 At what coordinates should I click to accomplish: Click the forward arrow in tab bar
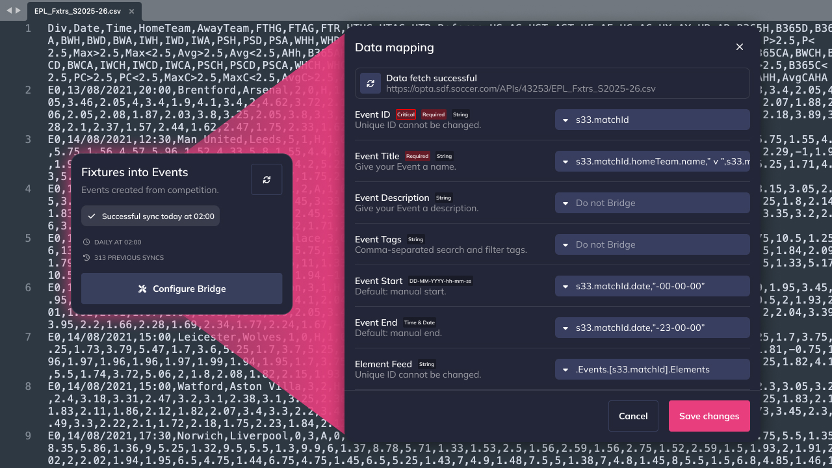18,10
